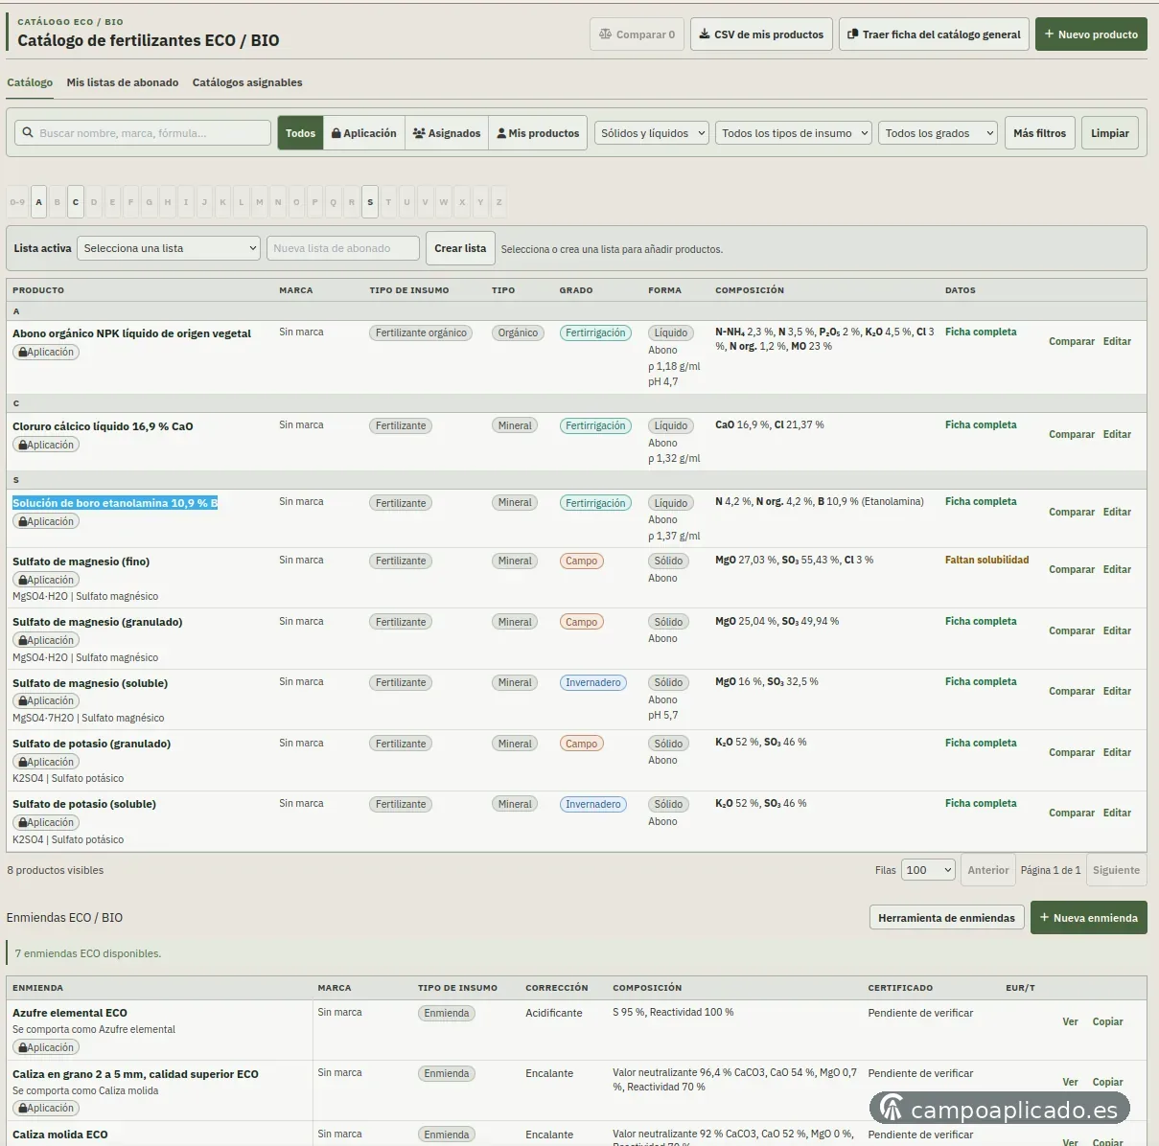Click the Fertirrigación grade badge of Abono orgánico NPK

click(595, 333)
